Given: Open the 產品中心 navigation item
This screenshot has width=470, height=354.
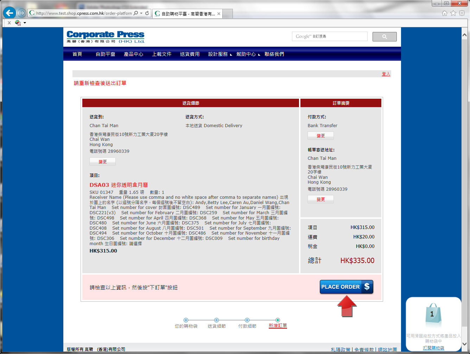Looking at the screenshot, I should coord(133,54).
